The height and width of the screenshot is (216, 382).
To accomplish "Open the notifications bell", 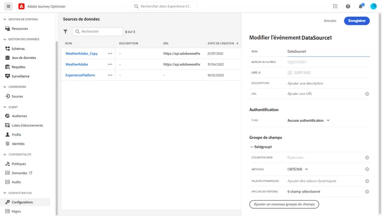I will 361,6.
